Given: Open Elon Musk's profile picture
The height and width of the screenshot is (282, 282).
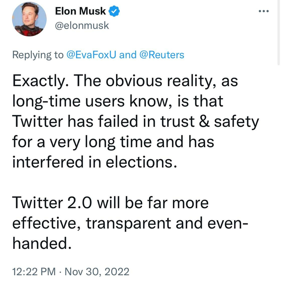Looking at the screenshot, I should [x=28, y=19].
